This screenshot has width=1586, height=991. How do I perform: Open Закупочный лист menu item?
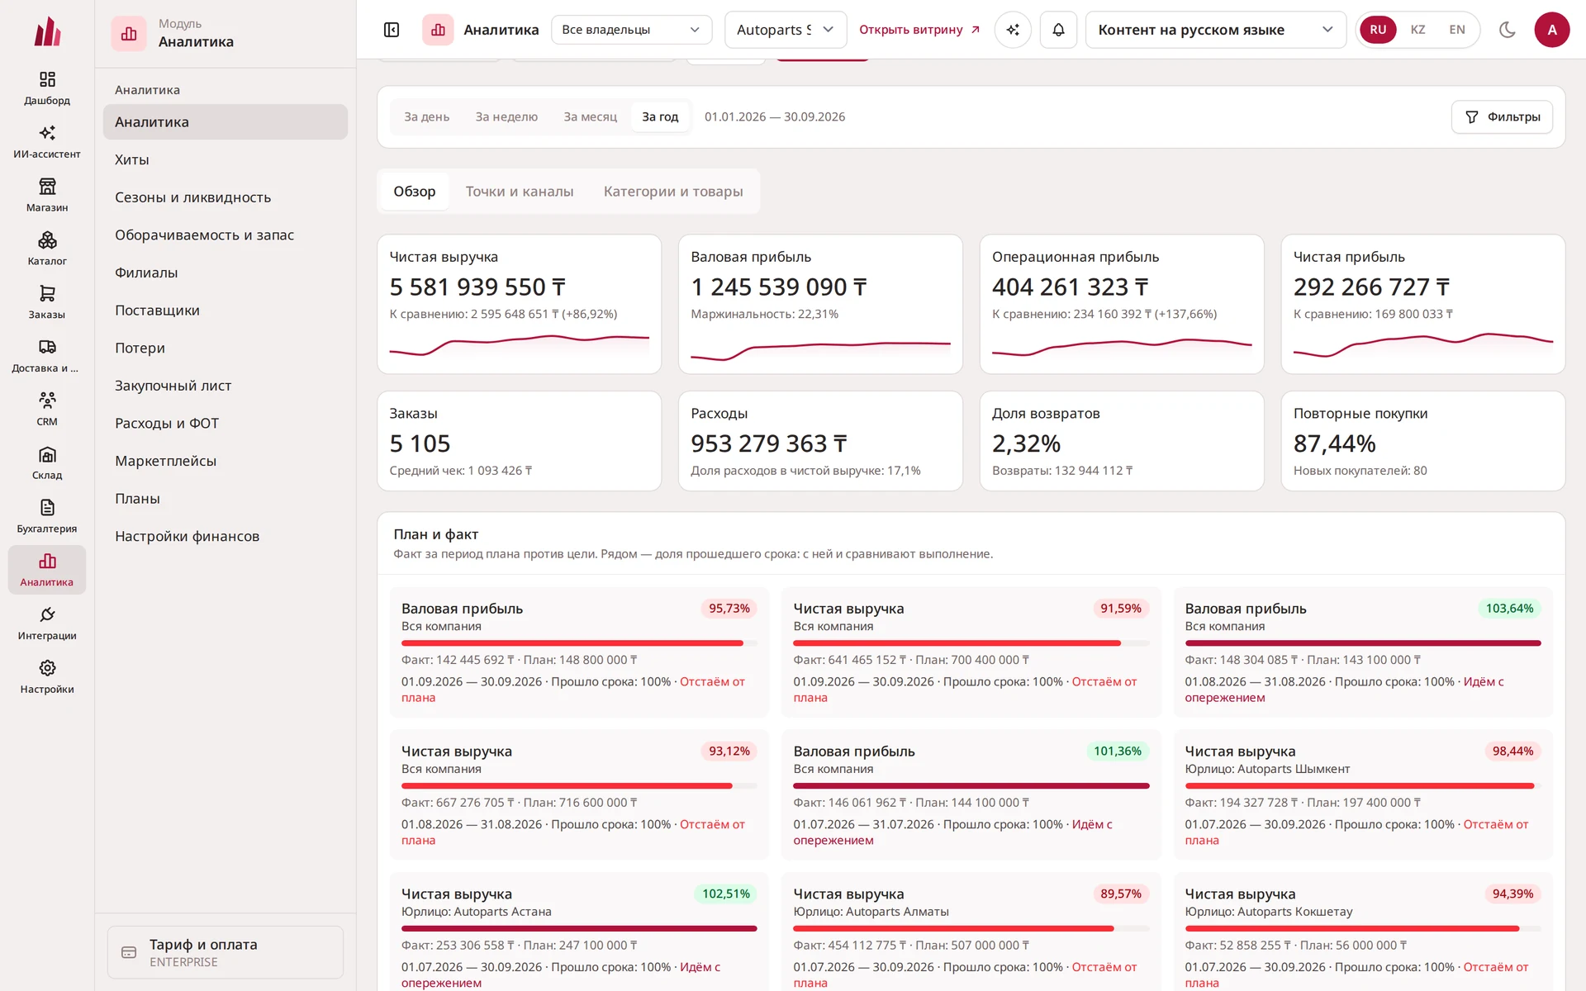(226, 386)
